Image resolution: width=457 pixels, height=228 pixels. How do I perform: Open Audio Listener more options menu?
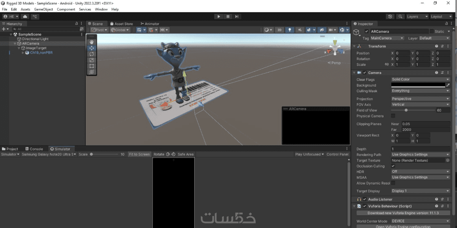(448, 200)
